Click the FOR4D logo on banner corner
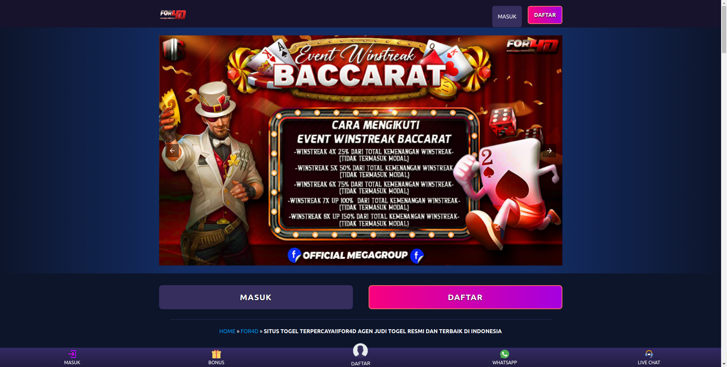The image size is (727, 367). pos(532,46)
